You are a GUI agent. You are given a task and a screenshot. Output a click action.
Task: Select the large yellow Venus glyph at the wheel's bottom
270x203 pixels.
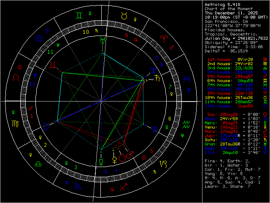point(114,160)
